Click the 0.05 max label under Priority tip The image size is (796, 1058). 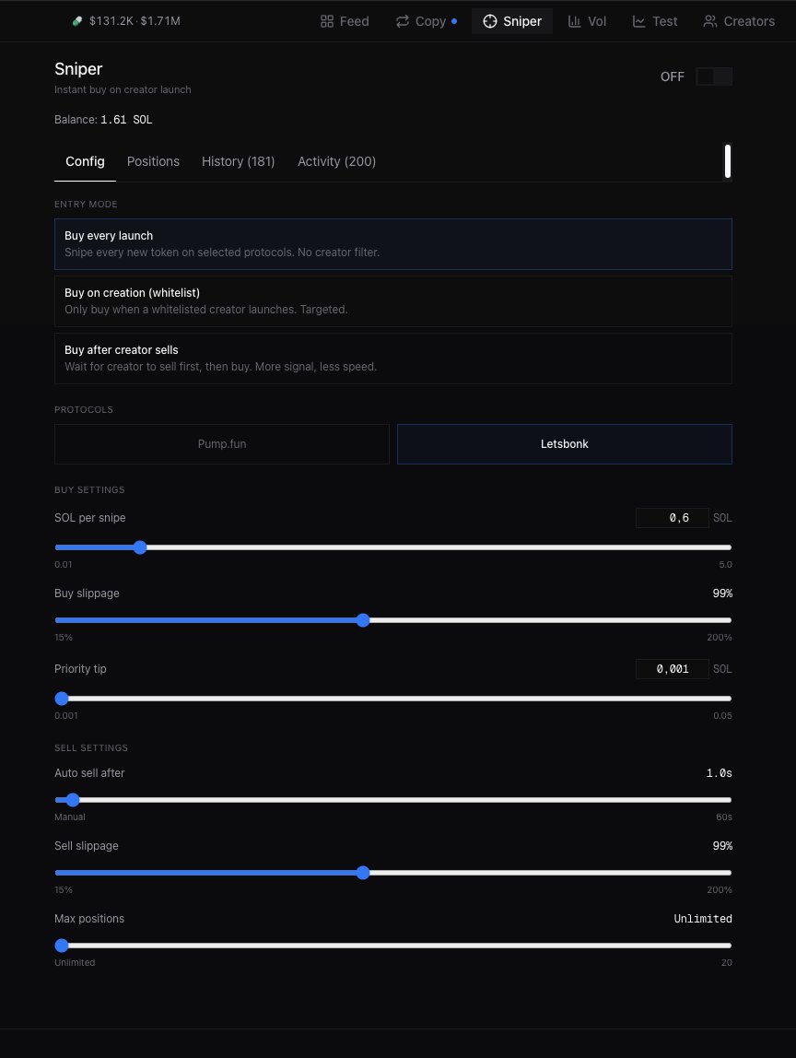pos(722,715)
